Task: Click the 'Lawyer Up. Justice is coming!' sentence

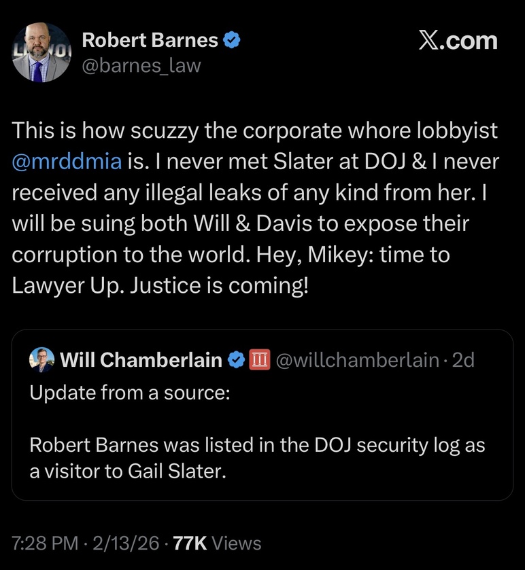Action: (160, 285)
